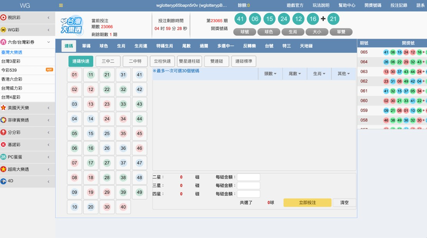
Task: Expand the 生肖 filter dropdown
Action: 319,74
